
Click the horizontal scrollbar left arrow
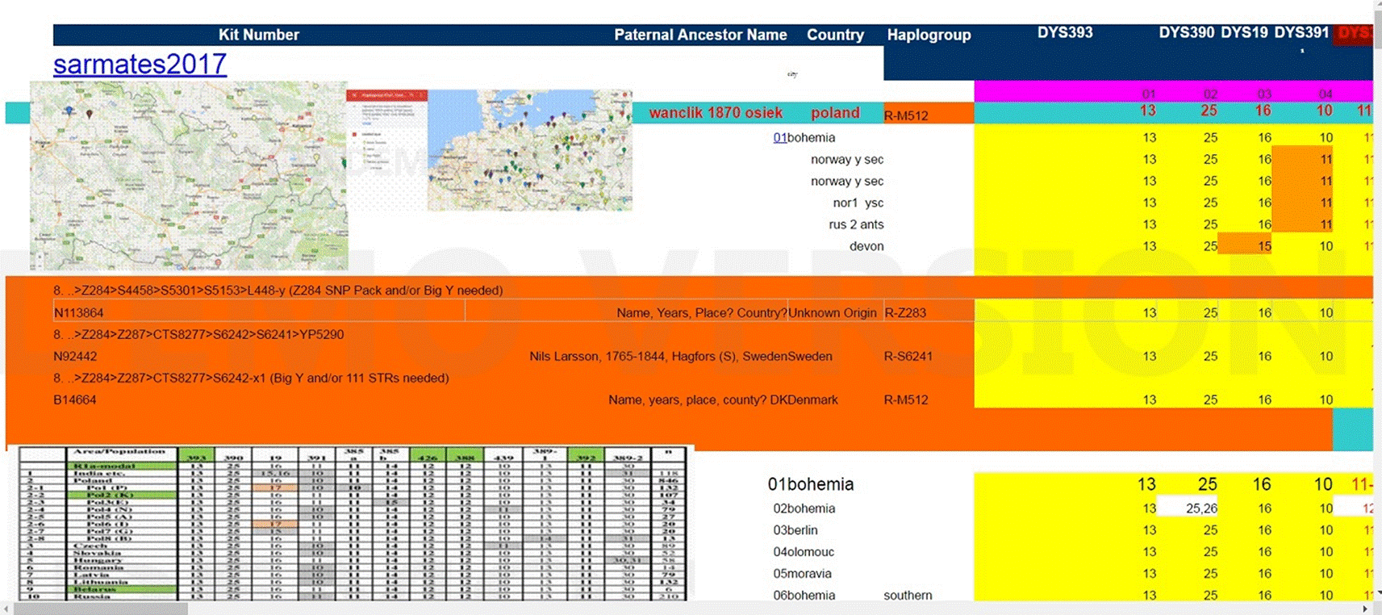pyautogui.click(x=6, y=609)
